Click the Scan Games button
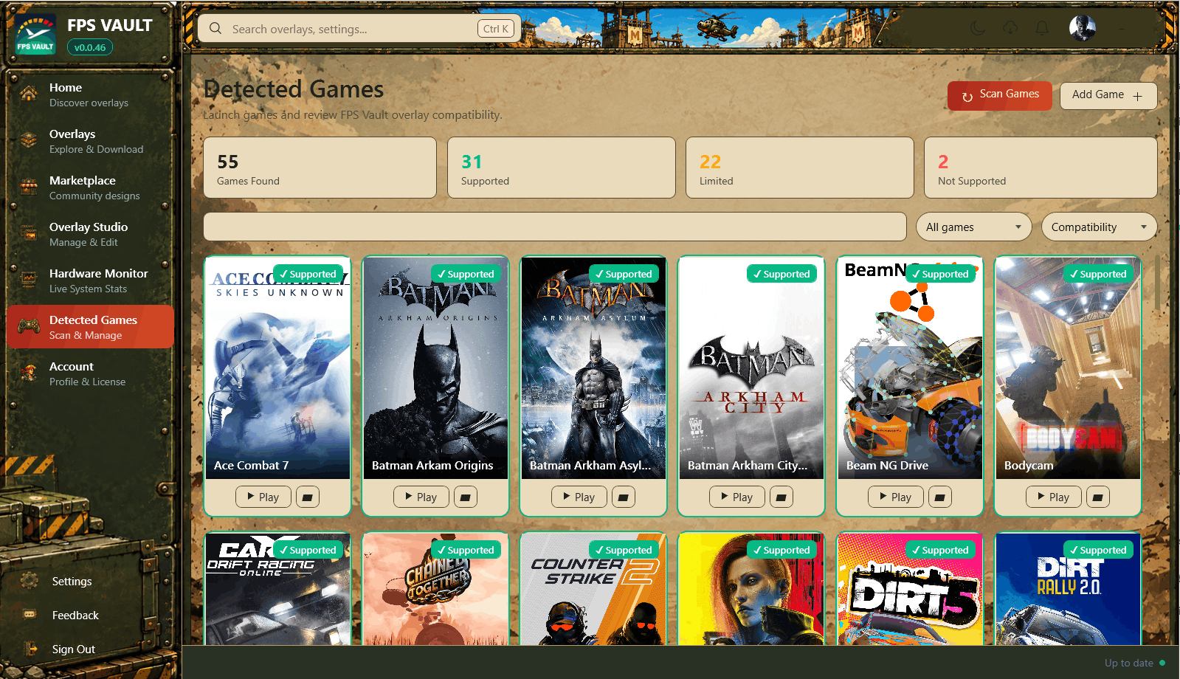 [x=1000, y=95]
